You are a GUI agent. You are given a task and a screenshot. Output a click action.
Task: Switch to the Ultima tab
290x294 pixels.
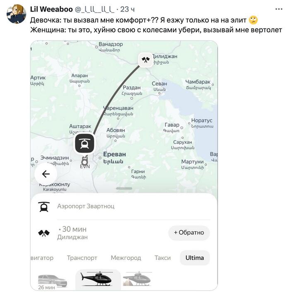coord(194,258)
